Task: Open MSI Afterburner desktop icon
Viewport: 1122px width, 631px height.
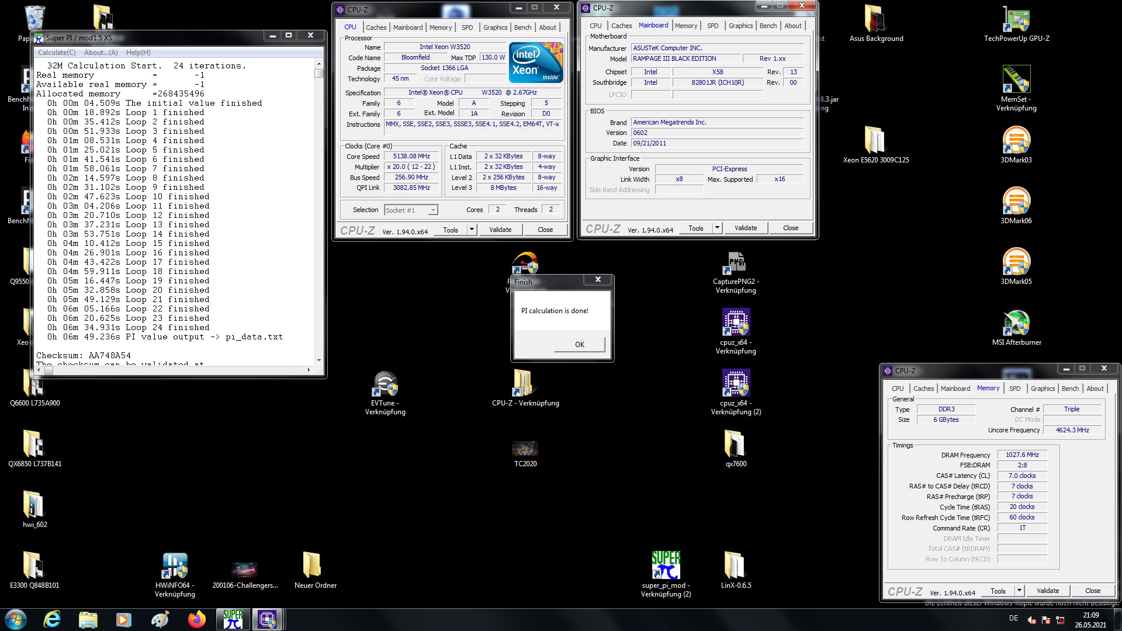Action: point(1016,327)
